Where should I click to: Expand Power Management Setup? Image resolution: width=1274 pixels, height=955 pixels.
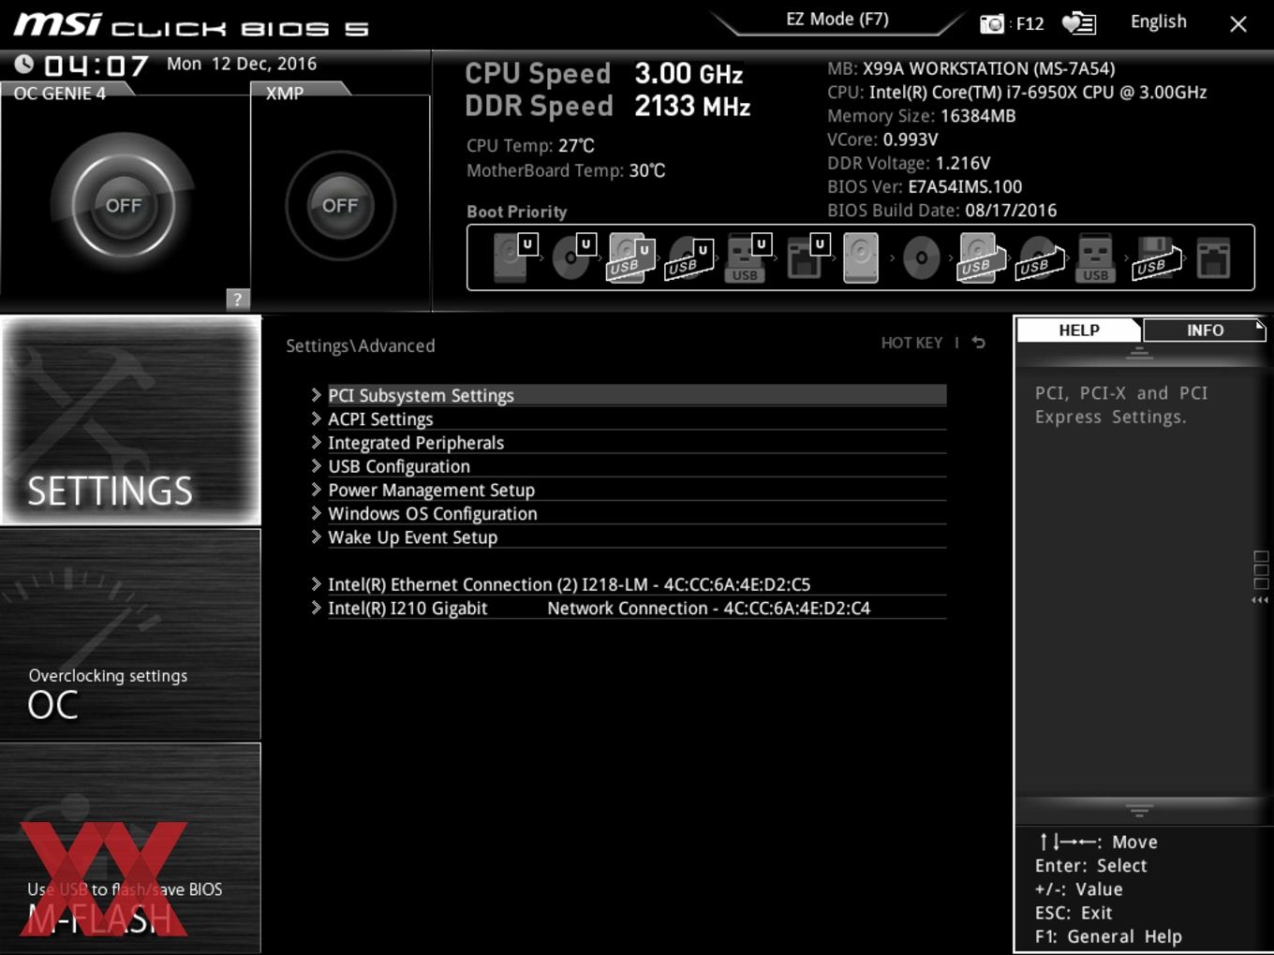[628, 490]
